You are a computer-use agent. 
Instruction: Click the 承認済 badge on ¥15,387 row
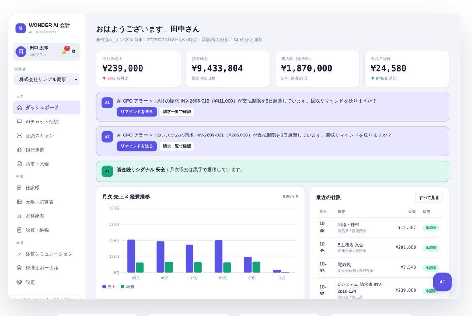coord(431,228)
